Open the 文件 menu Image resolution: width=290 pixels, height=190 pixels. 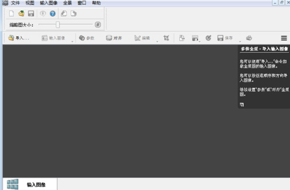click(x=15, y=3)
